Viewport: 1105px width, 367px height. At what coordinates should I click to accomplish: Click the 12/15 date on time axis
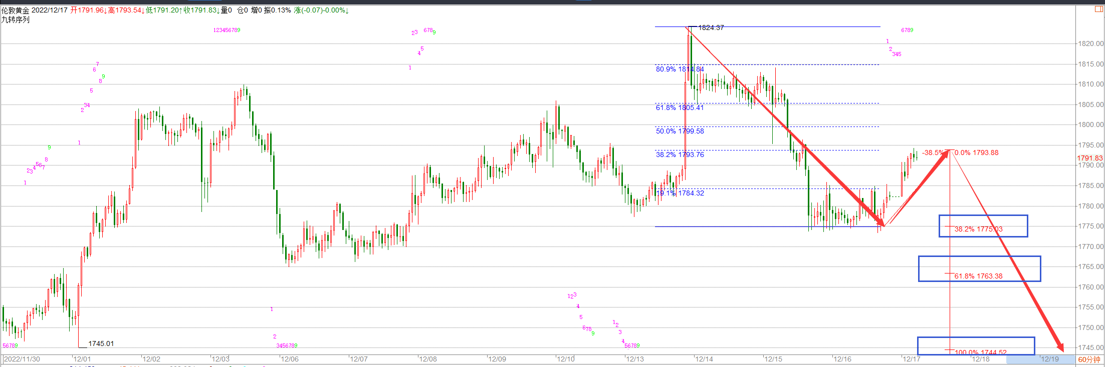click(x=773, y=359)
